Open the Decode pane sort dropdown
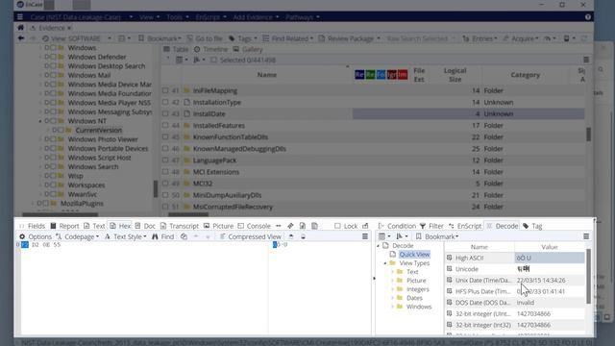 [402, 236]
